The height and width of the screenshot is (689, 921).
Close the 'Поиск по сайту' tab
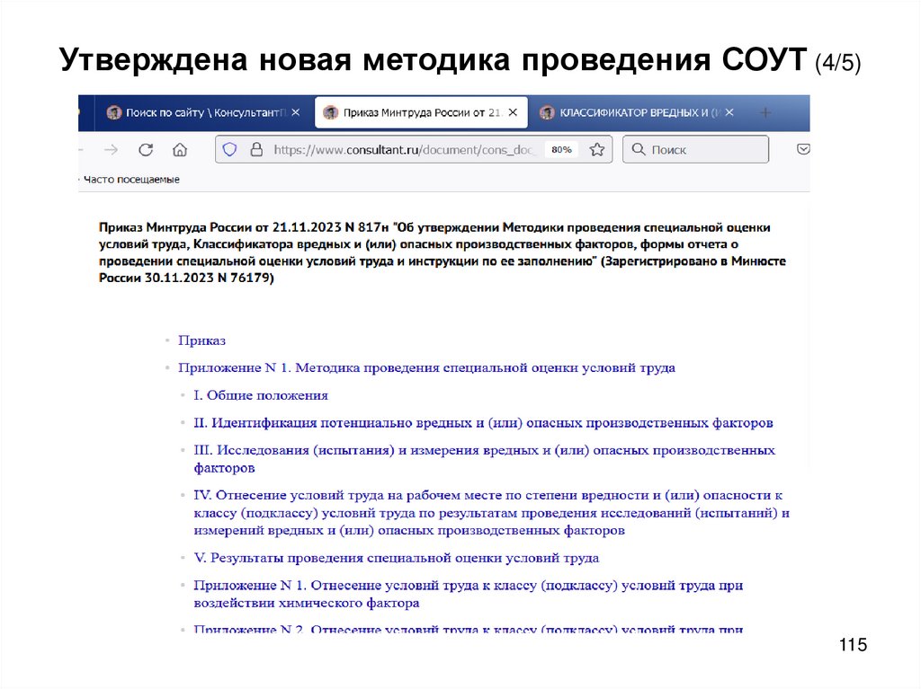(295, 112)
